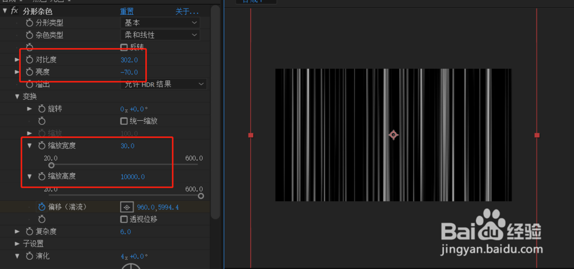Toggle active stopwatch for 偏移（湍流）
The image size is (574, 269).
pos(42,207)
